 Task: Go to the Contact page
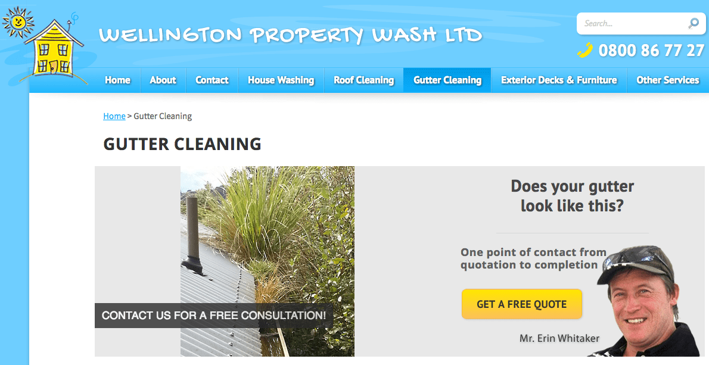(x=212, y=80)
